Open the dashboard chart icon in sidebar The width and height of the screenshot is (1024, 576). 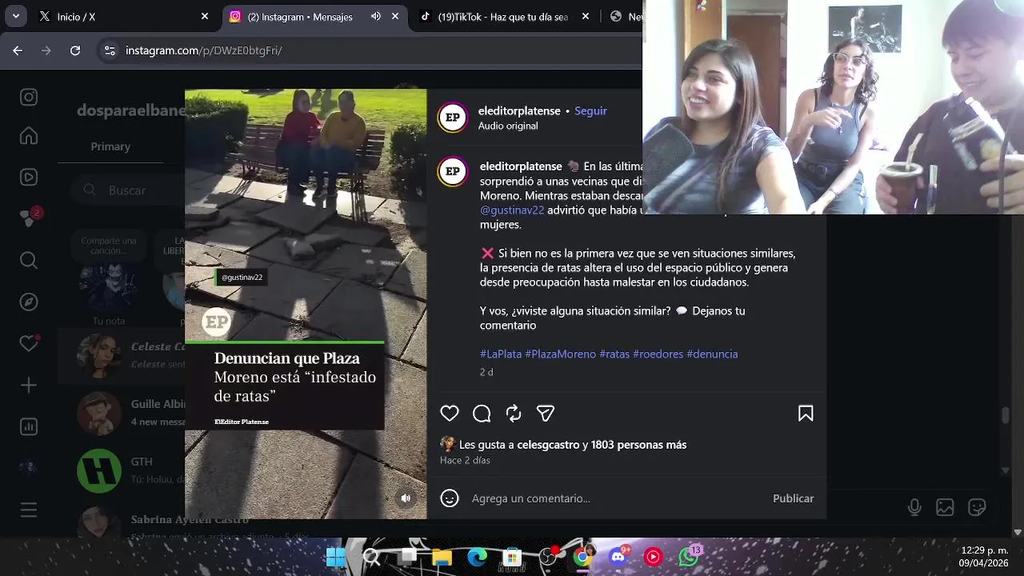[x=29, y=426]
